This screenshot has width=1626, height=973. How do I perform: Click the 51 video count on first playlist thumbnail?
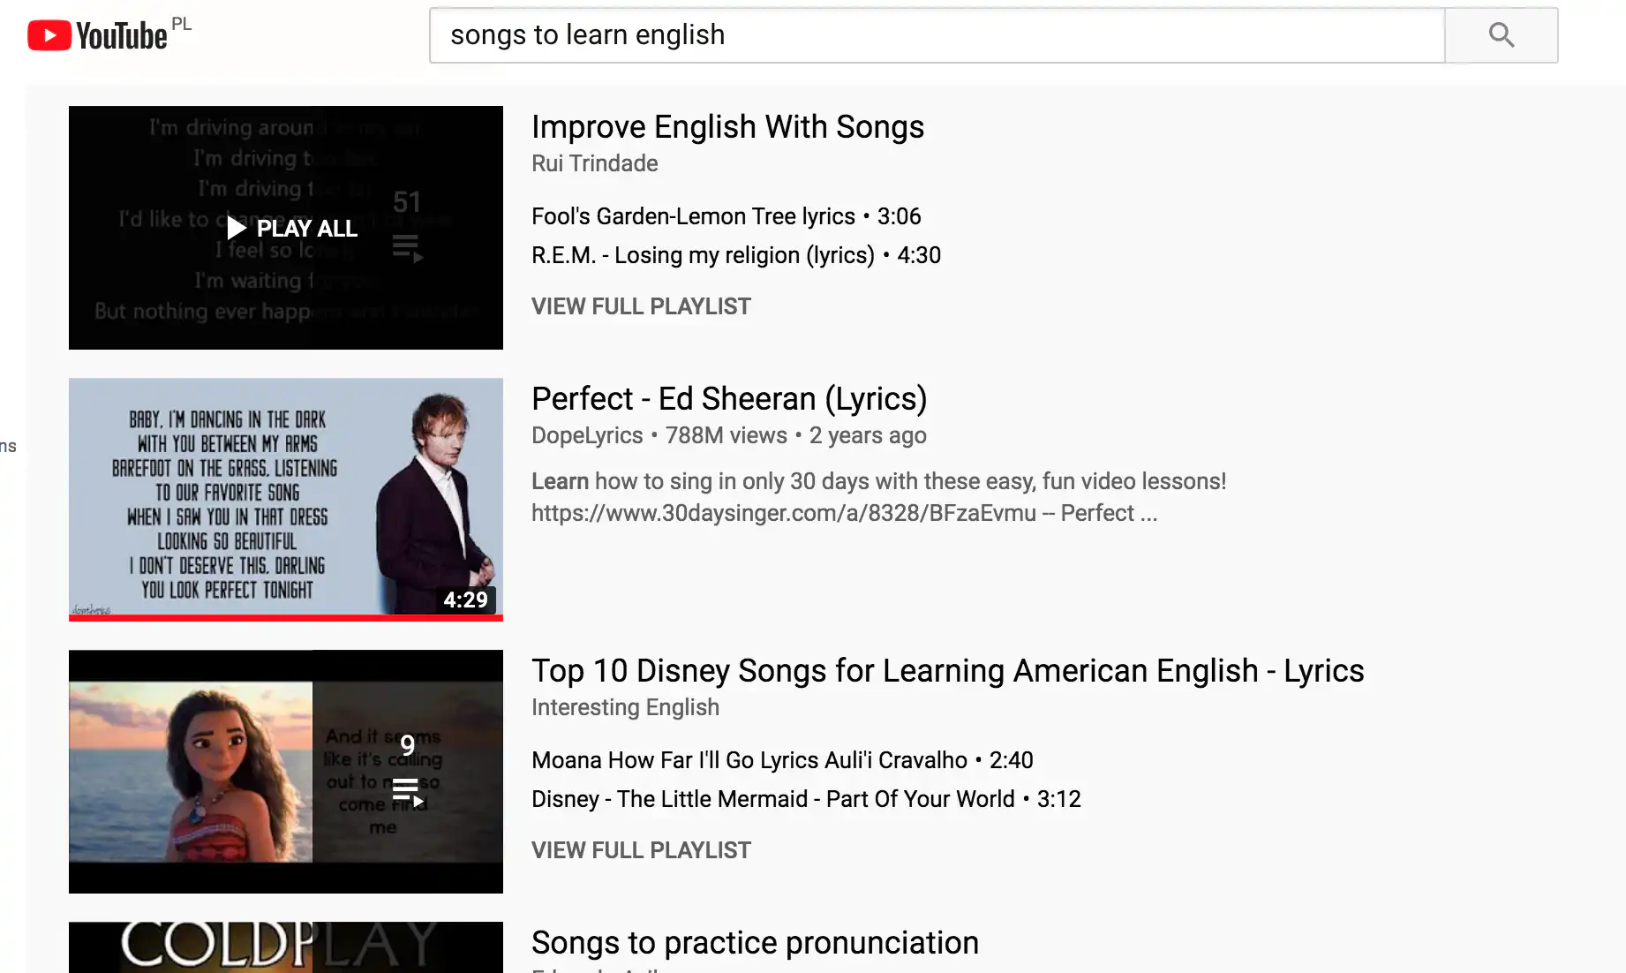407,202
